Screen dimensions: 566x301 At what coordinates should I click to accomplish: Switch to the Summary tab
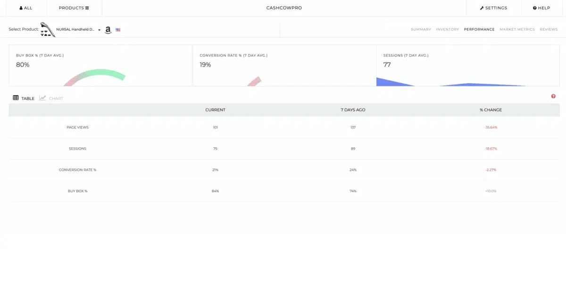421,29
